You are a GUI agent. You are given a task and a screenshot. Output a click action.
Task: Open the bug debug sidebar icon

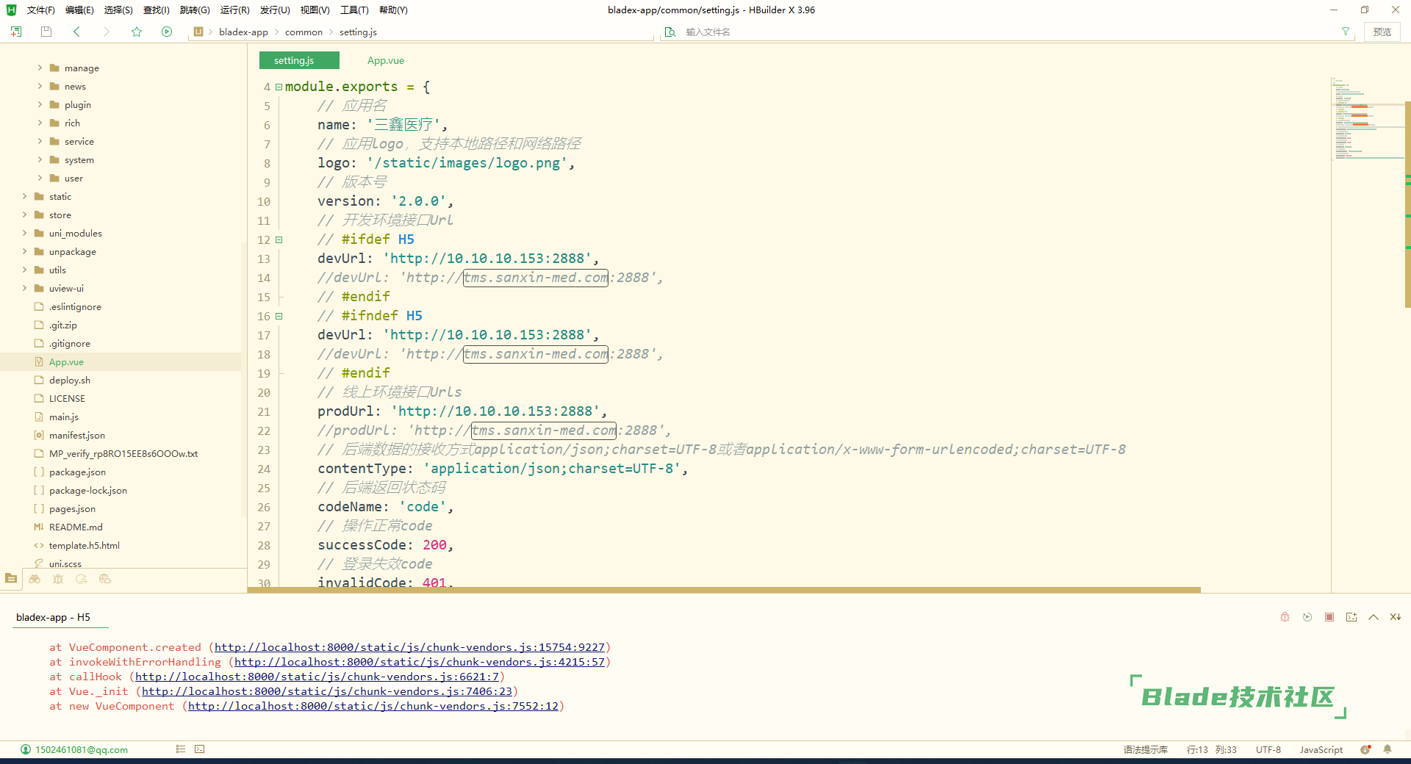(x=58, y=579)
